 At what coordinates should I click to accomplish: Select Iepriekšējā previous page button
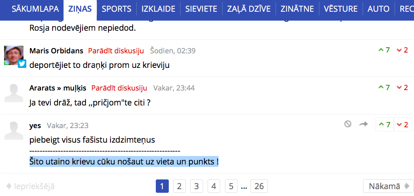(x=30, y=186)
